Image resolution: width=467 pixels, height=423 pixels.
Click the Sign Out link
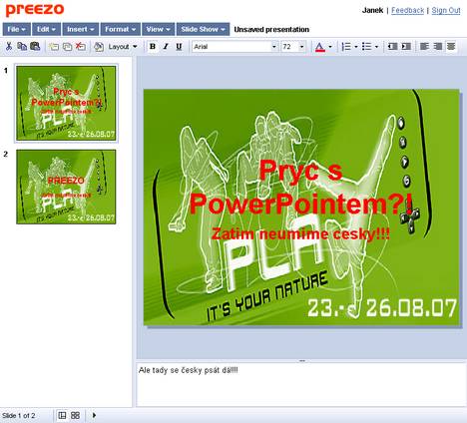[446, 11]
